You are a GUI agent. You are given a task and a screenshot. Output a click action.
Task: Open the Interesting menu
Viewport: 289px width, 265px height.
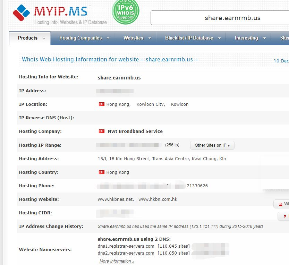248,39
